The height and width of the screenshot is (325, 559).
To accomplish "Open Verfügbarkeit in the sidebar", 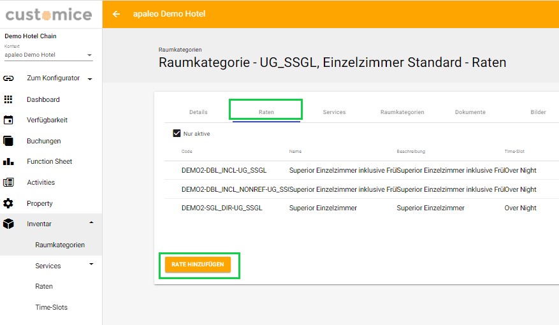I will click(x=47, y=120).
